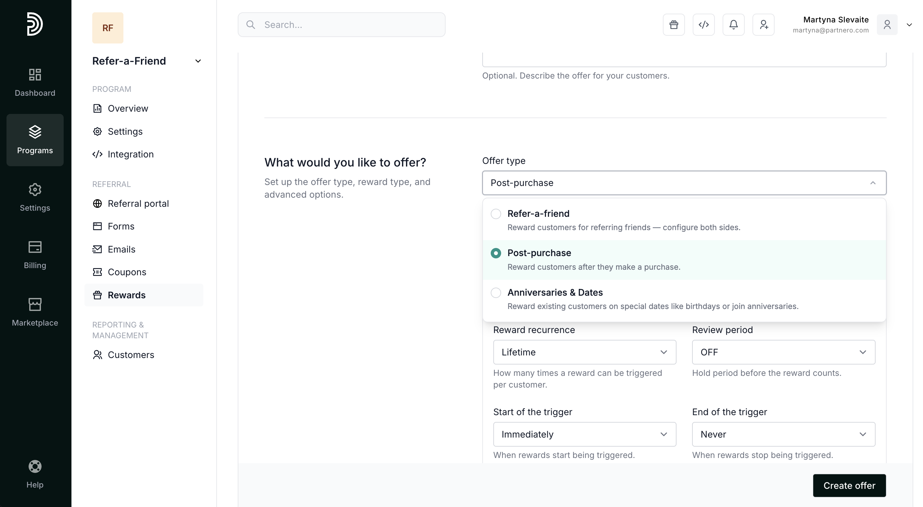923x507 pixels.
Task: Open the notifications bell
Action: point(733,25)
